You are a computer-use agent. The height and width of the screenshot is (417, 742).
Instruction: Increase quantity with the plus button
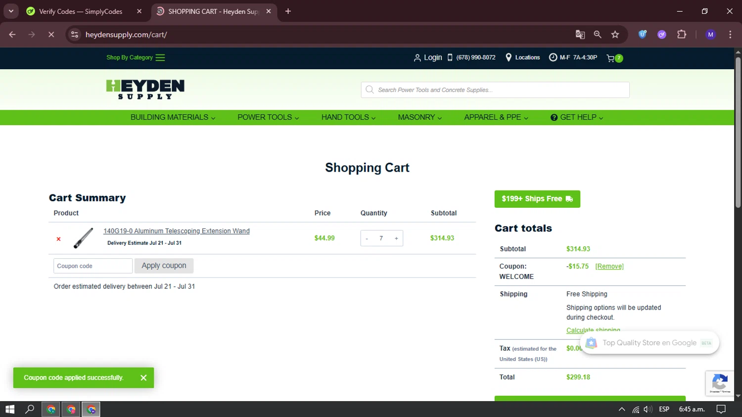pos(396,238)
